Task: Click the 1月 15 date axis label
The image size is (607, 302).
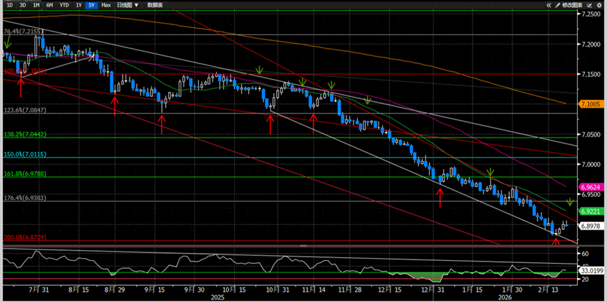Action: (472, 289)
